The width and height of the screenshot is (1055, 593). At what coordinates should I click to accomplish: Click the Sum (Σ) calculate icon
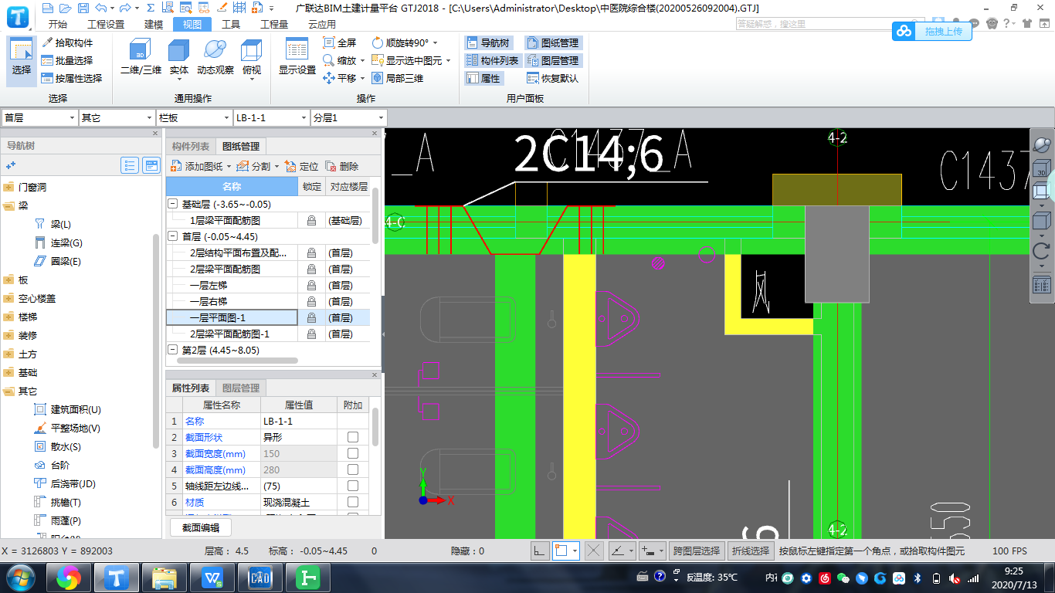(151, 8)
